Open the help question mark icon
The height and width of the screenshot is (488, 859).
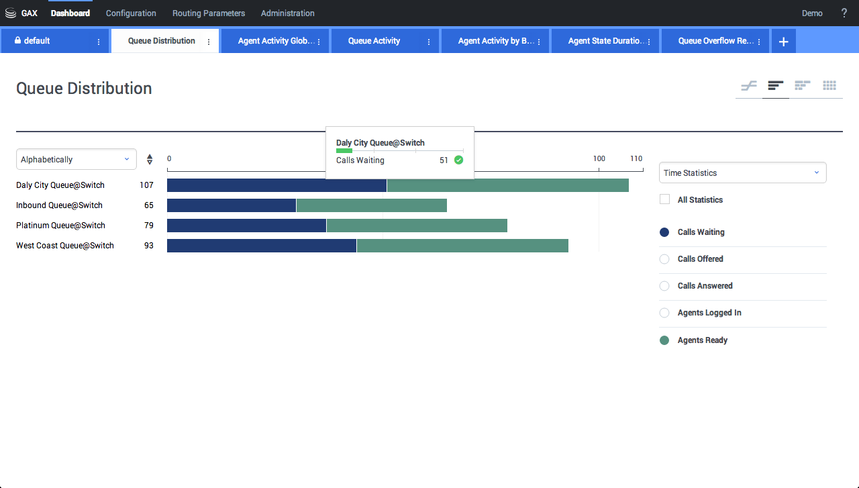pos(844,13)
